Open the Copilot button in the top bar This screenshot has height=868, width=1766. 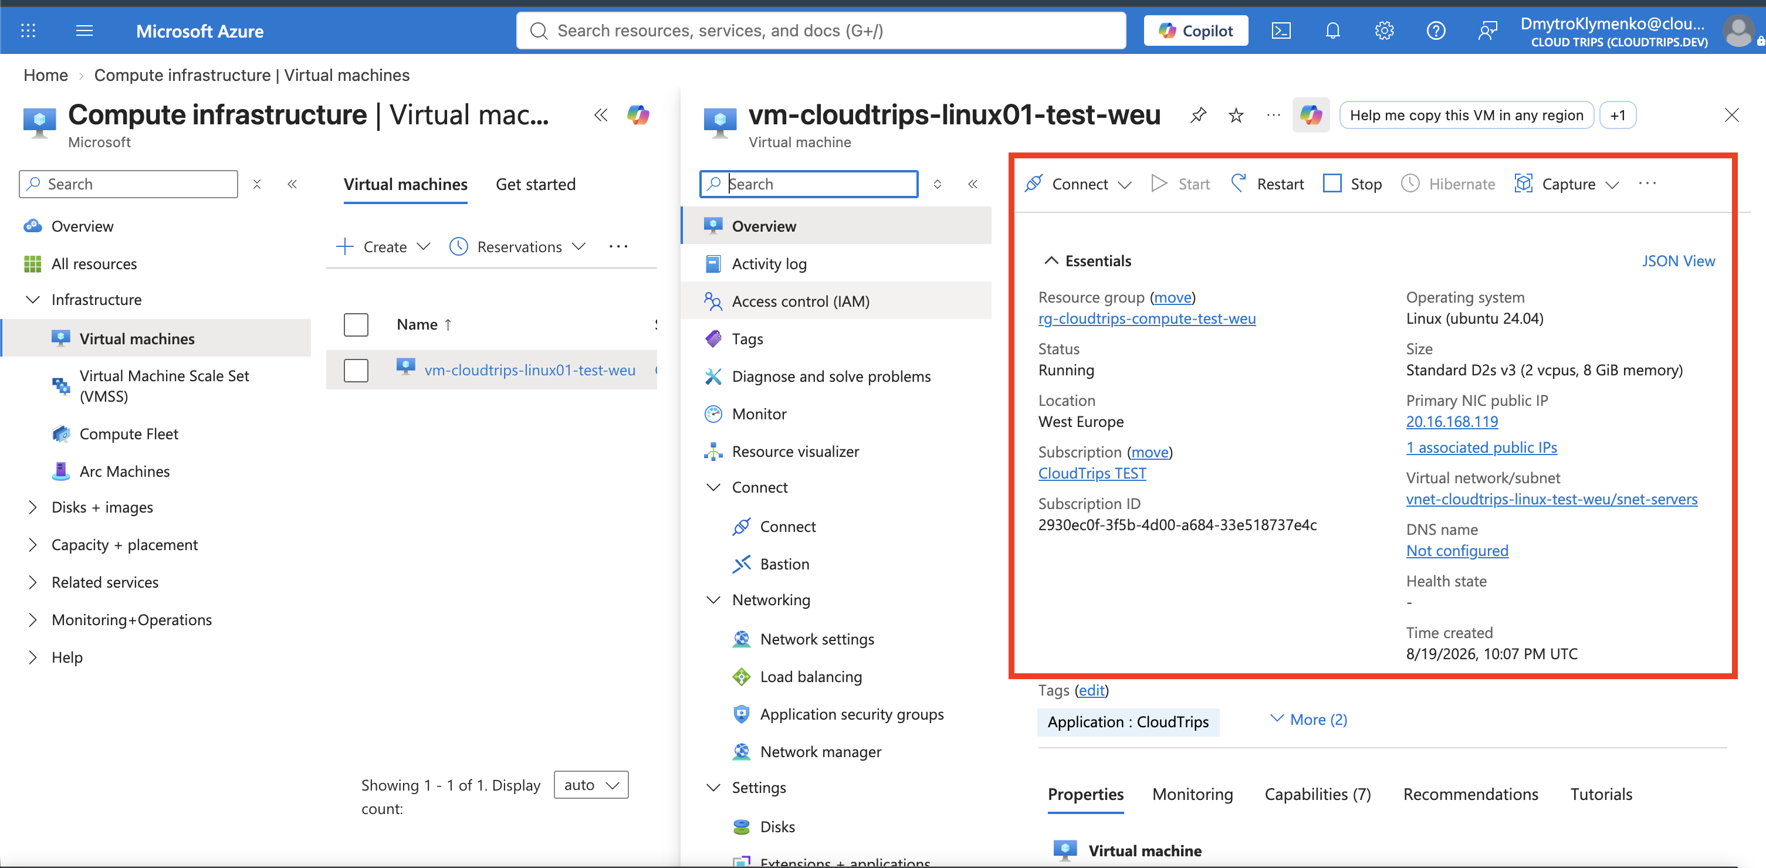tap(1196, 31)
